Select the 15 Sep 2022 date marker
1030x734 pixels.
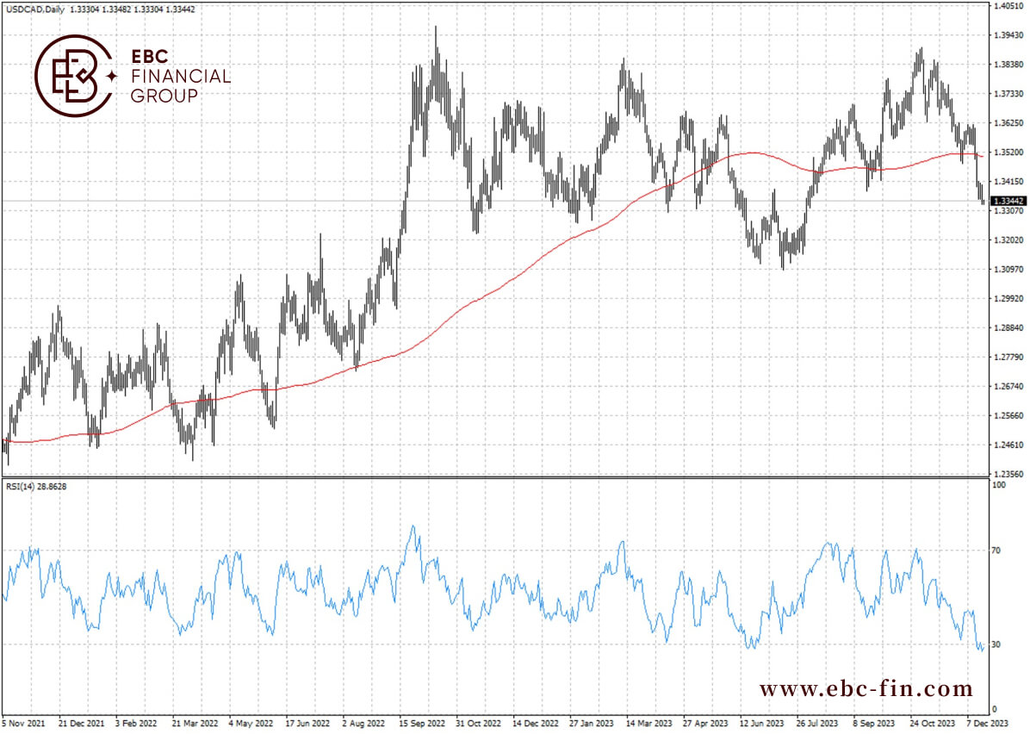[x=421, y=723]
